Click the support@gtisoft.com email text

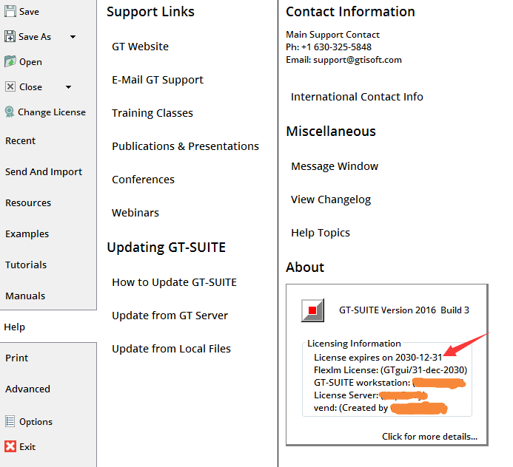point(358,60)
